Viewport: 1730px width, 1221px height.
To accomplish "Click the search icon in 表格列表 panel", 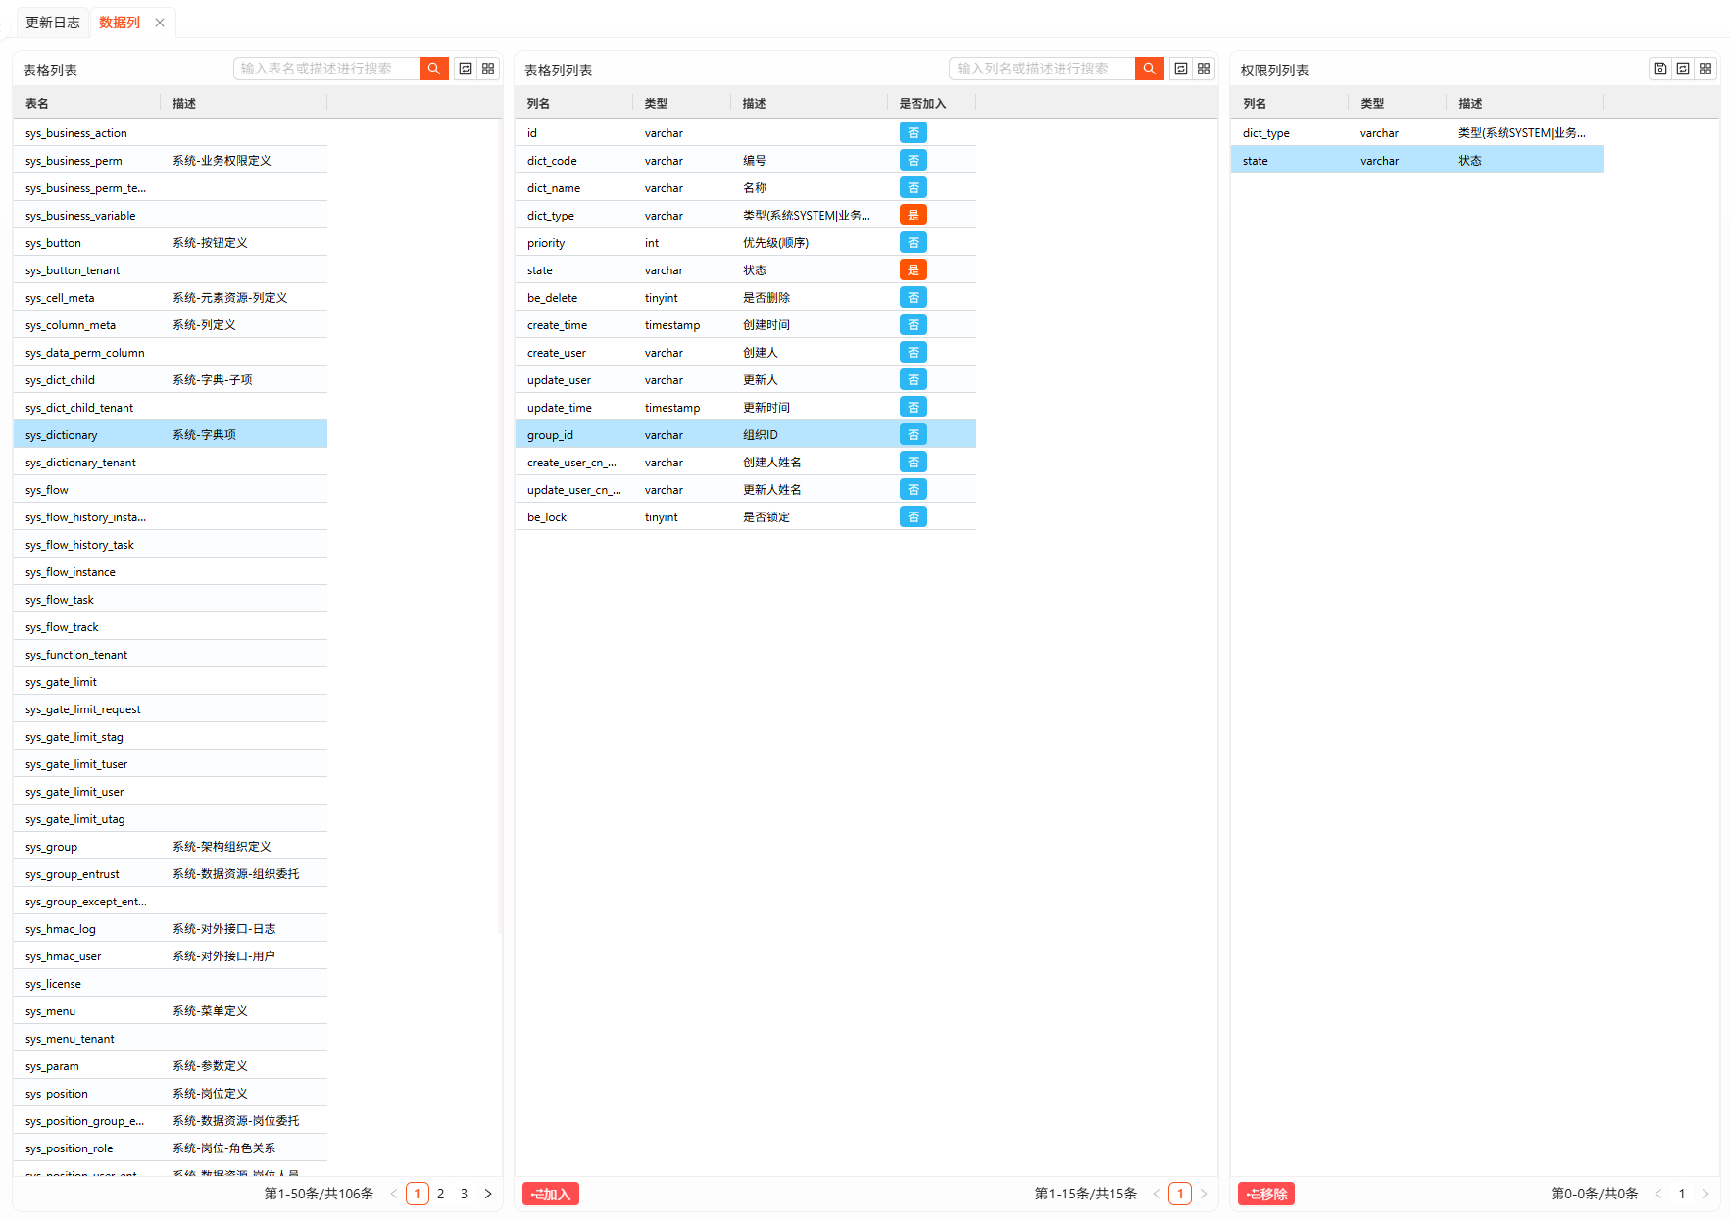I will click(x=433, y=69).
